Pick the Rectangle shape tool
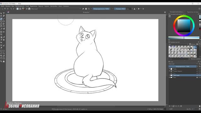 point(1,21)
